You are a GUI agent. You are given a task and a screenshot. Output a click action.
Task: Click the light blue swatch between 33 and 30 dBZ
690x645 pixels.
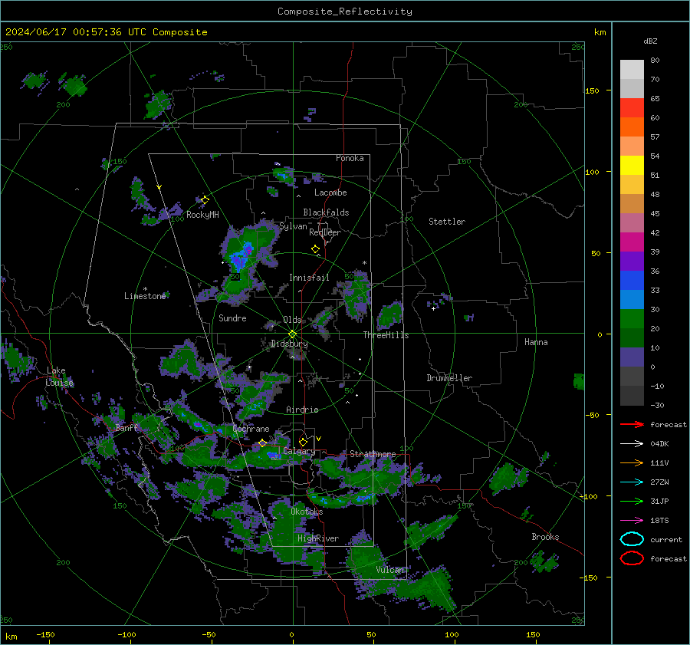click(632, 300)
